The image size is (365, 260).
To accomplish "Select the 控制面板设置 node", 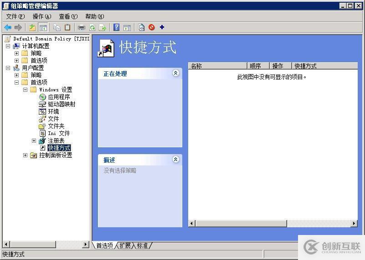I will click(x=56, y=155).
